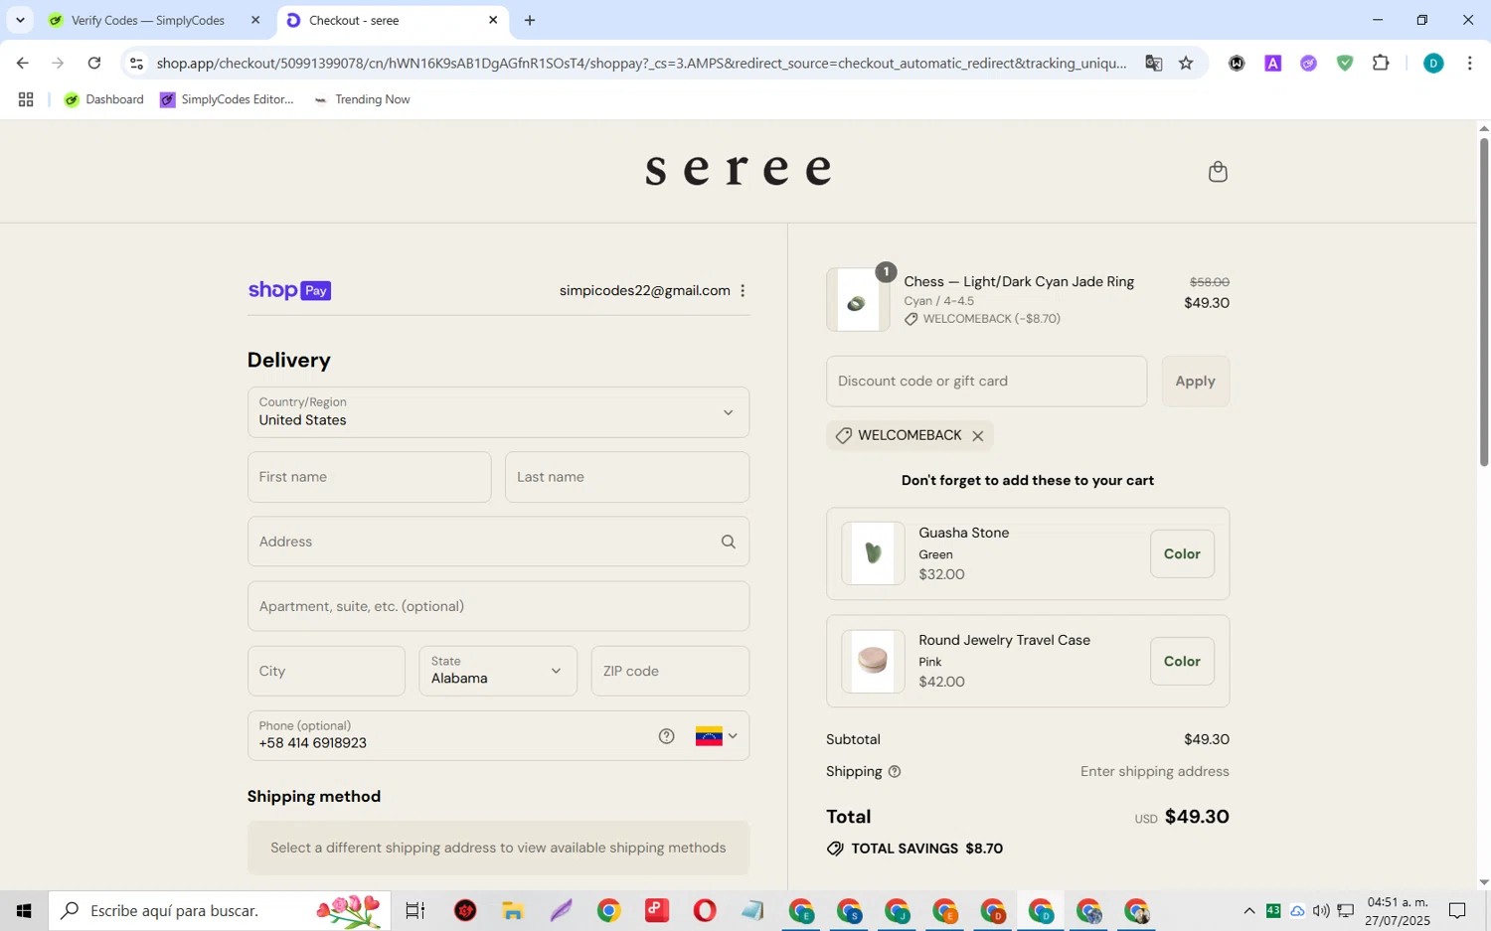Show hidden system tray icons
This screenshot has height=931, width=1491.
(1249, 910)
